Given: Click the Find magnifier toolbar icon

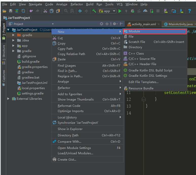Looking at the screenshot, I should click(66, 11).
